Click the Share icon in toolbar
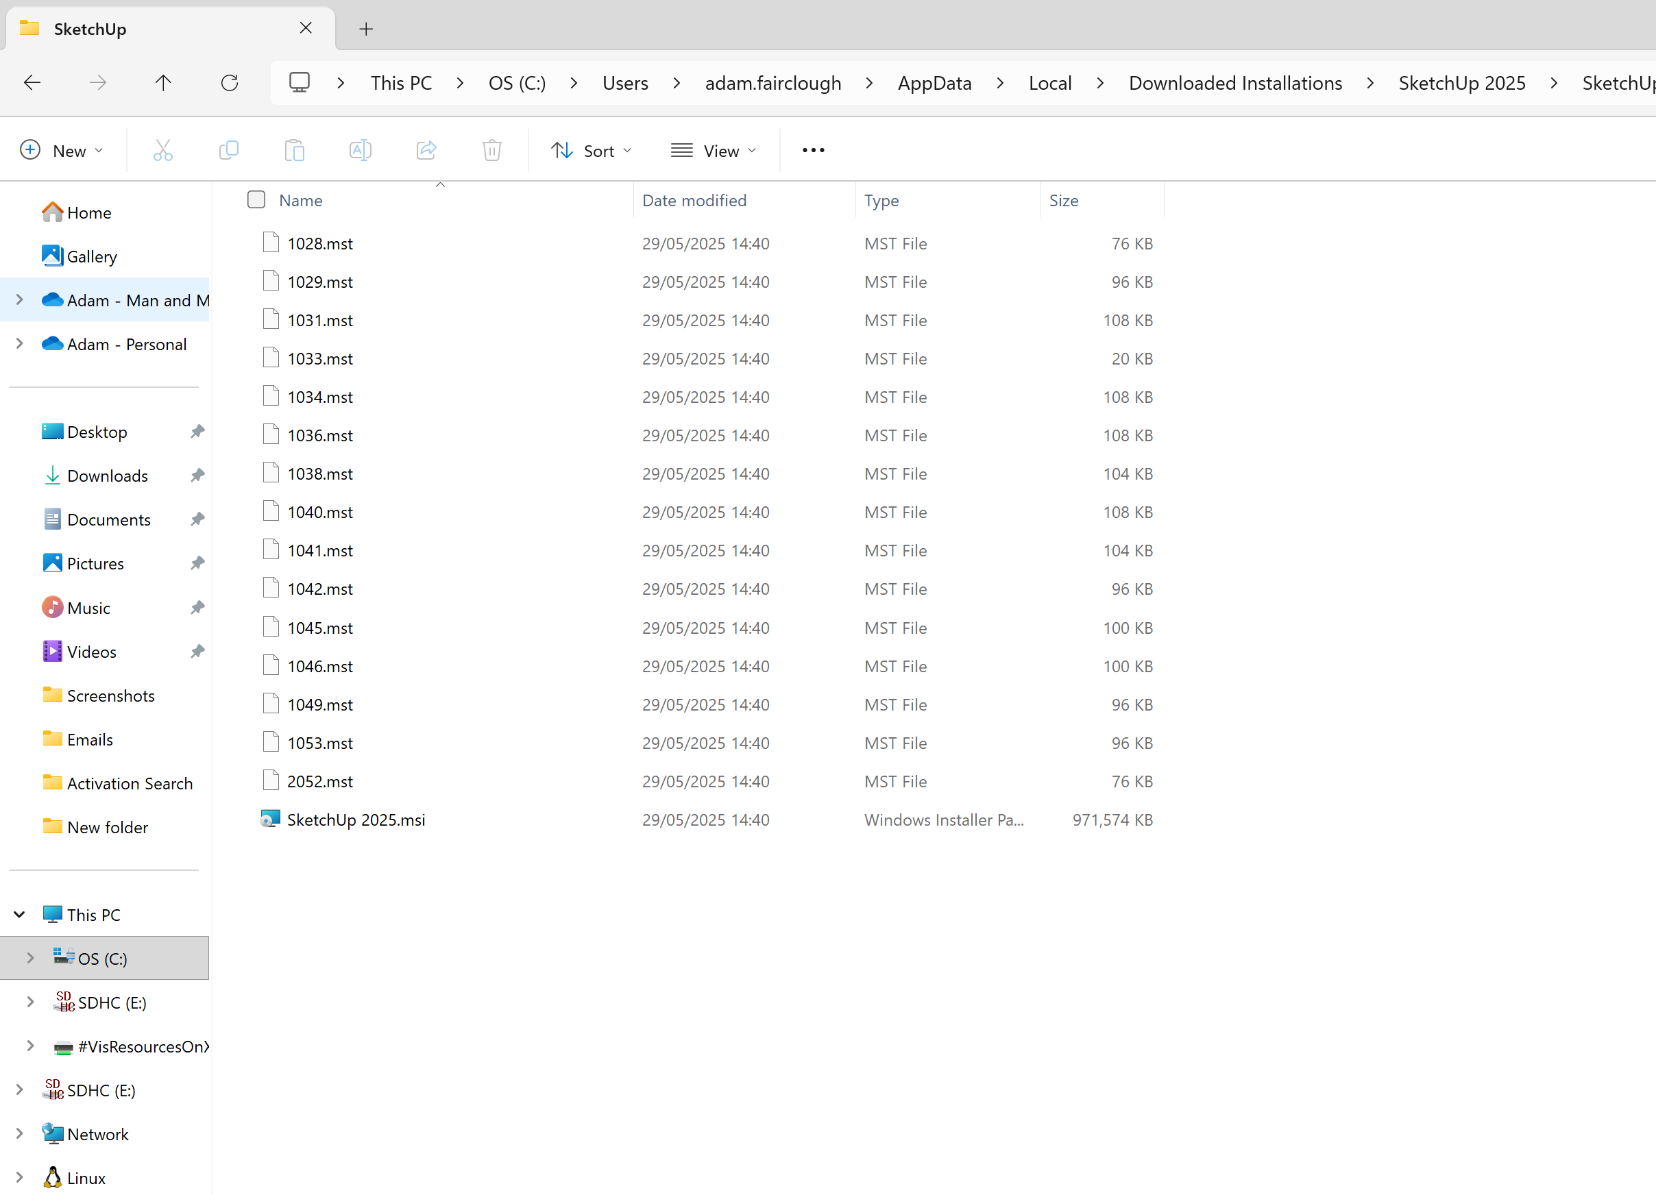 tap(426, 150)
